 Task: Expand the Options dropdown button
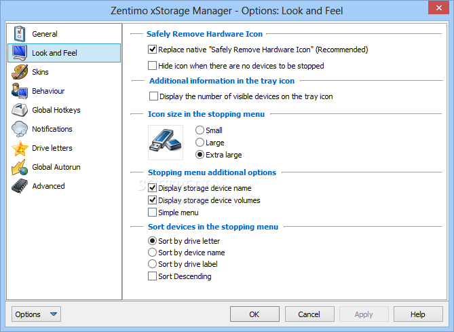pos(36,314)
